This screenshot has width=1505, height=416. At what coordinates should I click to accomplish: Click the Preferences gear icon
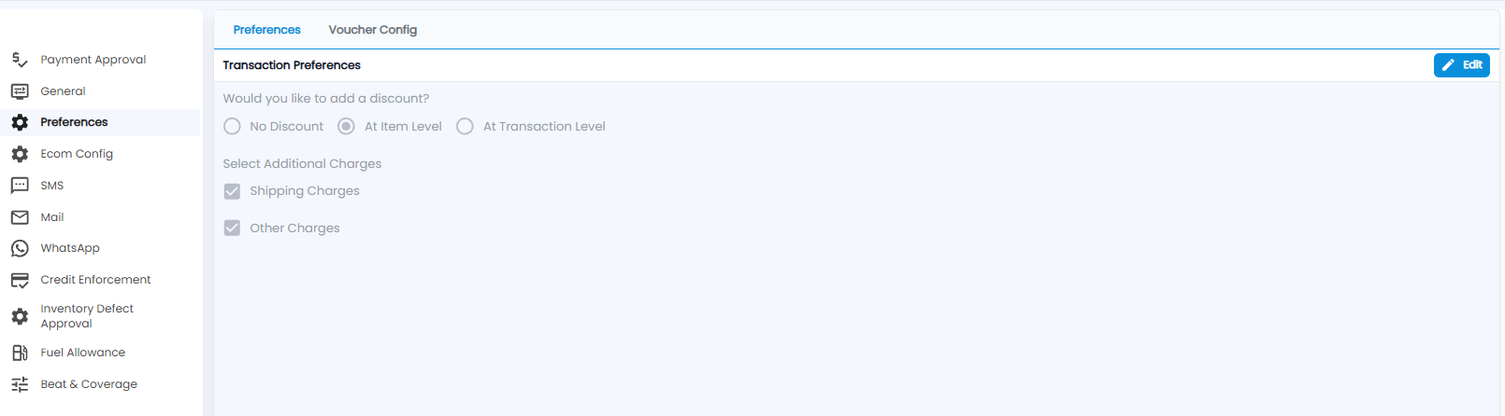[20, 122]
